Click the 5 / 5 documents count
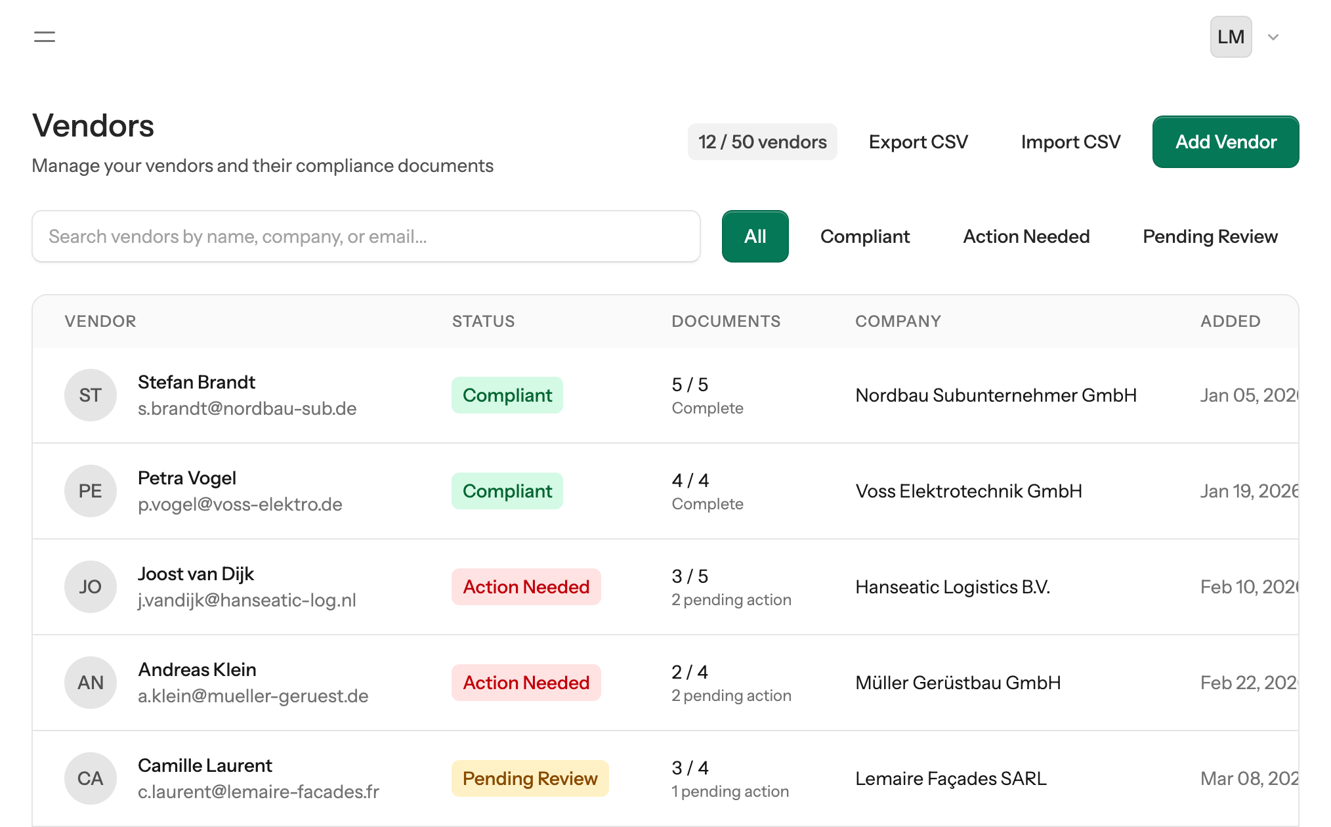This screenshot has width=1331, height=827. [690, 385]
